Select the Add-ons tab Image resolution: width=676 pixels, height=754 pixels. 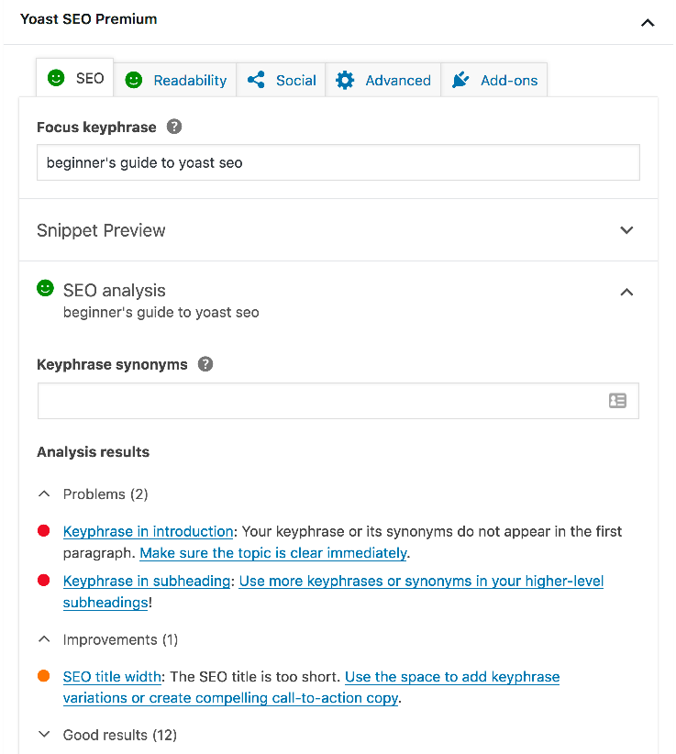tap(495, 80)
